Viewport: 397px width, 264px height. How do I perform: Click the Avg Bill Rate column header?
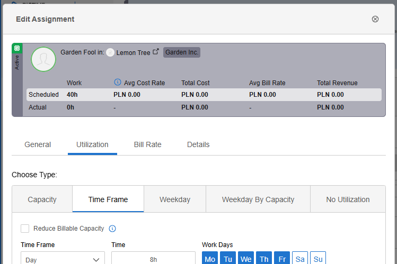click(267, 83)
